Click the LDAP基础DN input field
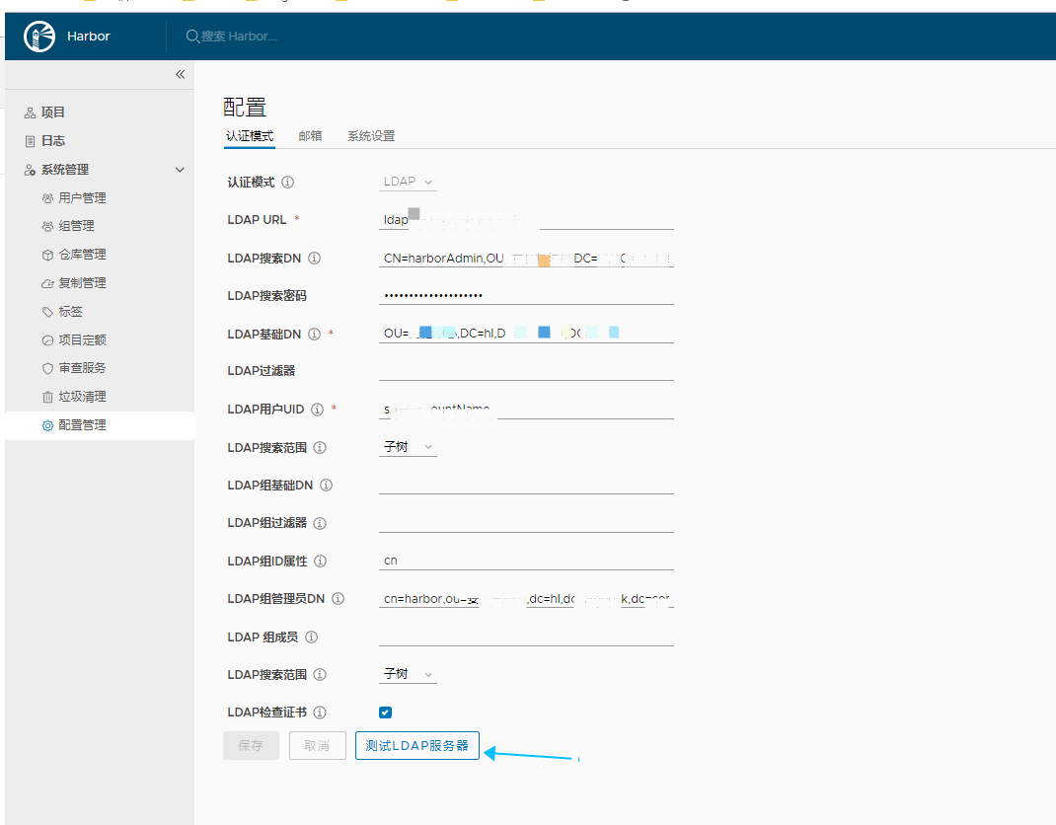1056x825 pixels. 526,334
